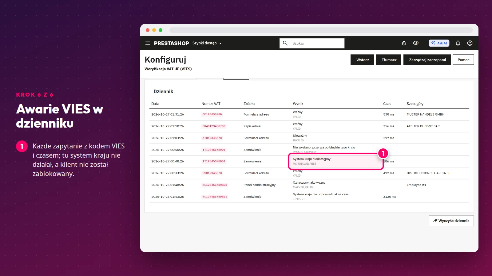Viewport: 492px width, 276px height.
Task: Click MUSTER HANDELS GMBH details
Action: point(426,114)
